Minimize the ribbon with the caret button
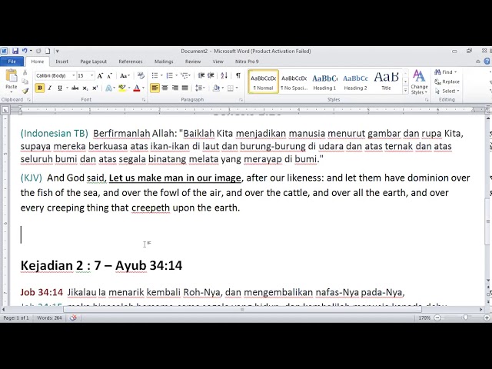Screen dimensions: 492x369 pos(478,61)
